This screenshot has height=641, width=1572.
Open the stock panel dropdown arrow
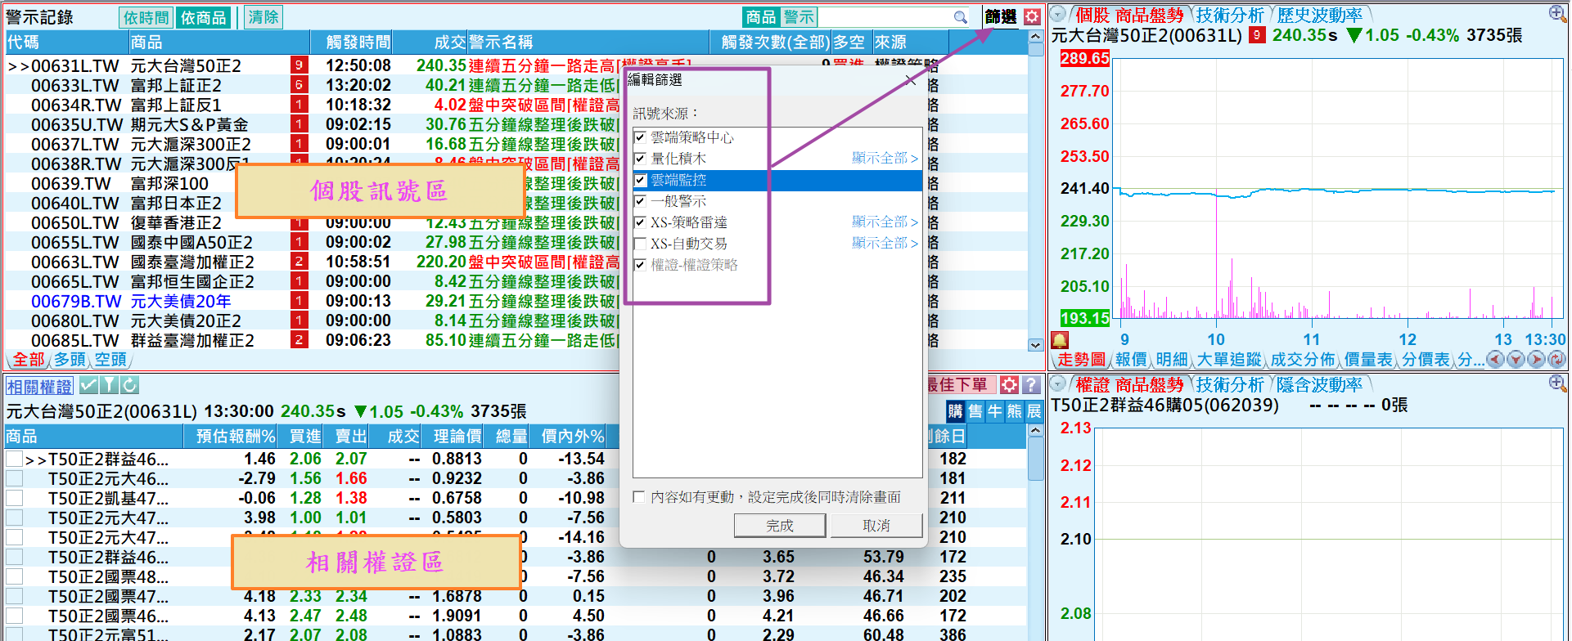[x=1058, y=14]
